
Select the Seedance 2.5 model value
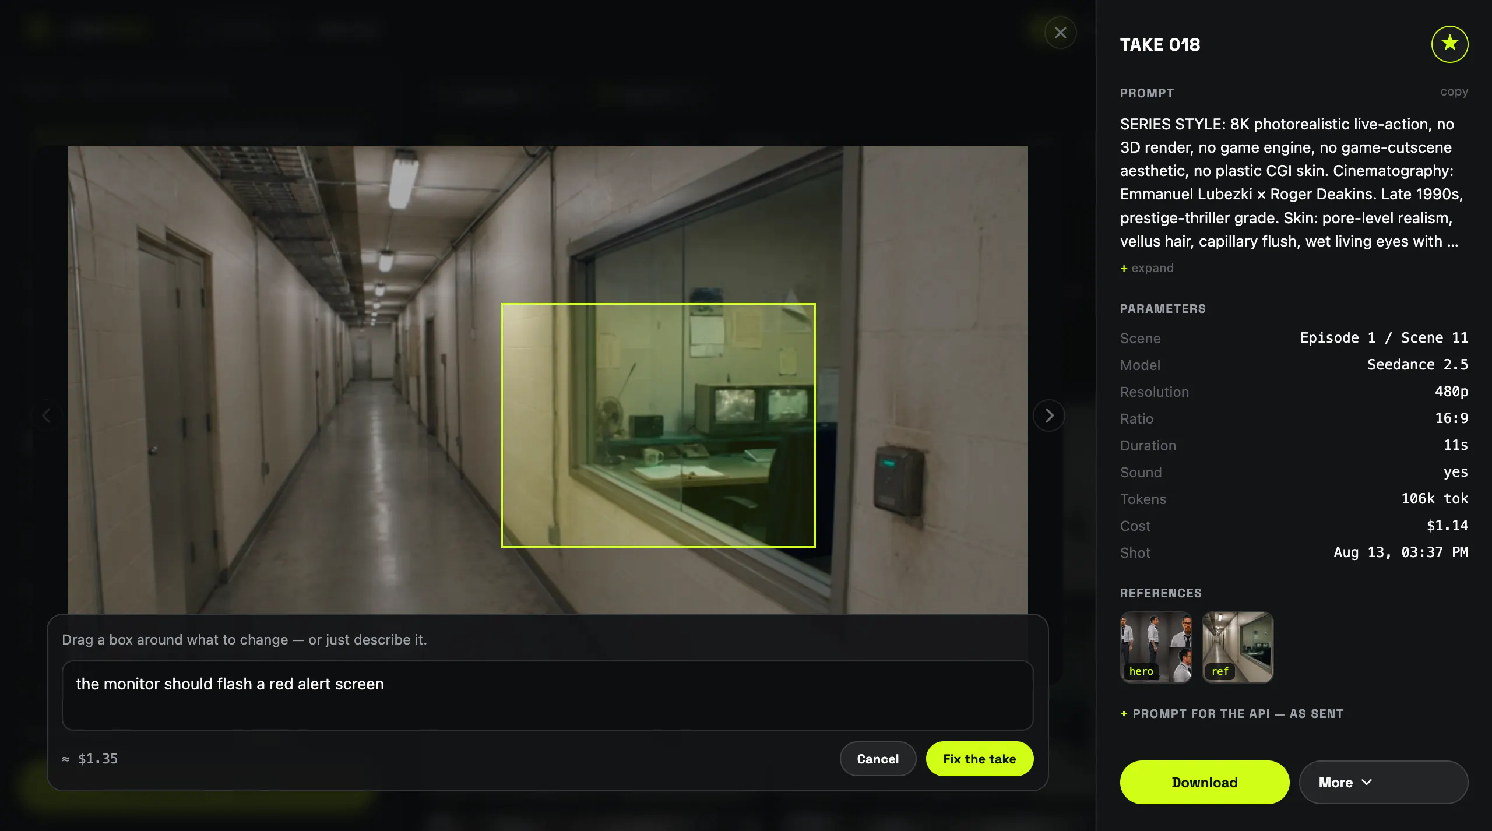coord(1417,365)
